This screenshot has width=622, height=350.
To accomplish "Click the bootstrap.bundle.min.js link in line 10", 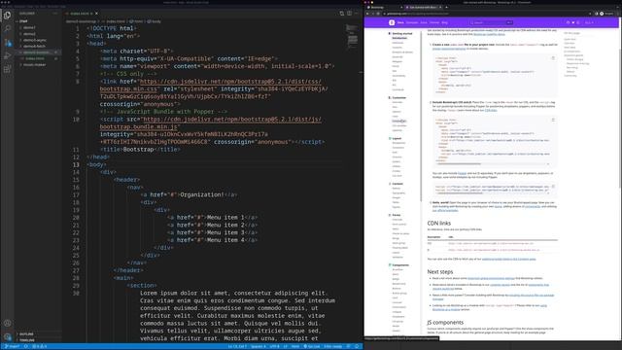I will pyautogui.click(x=211, y=122).
